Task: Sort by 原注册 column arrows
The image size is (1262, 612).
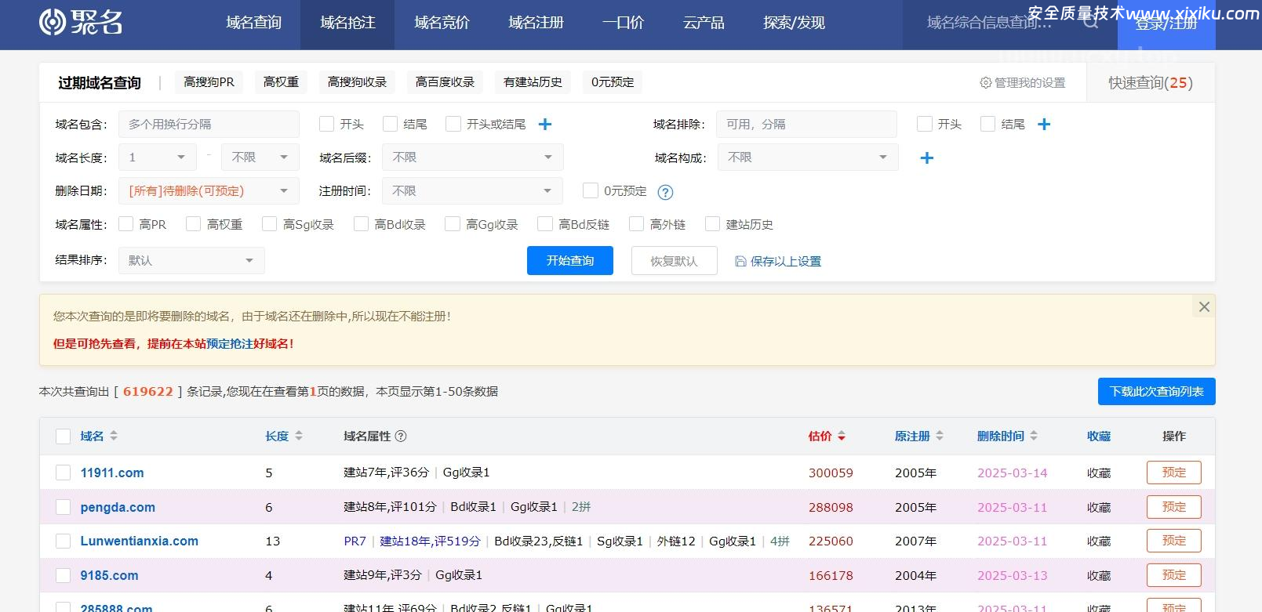Action: click(940, 436)
